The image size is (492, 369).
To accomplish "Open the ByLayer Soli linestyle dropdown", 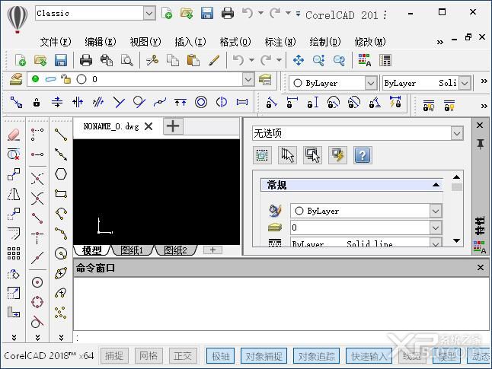I will tap(465, 83).
